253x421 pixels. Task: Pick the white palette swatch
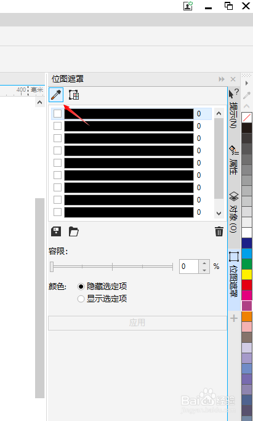click(247, 233)
